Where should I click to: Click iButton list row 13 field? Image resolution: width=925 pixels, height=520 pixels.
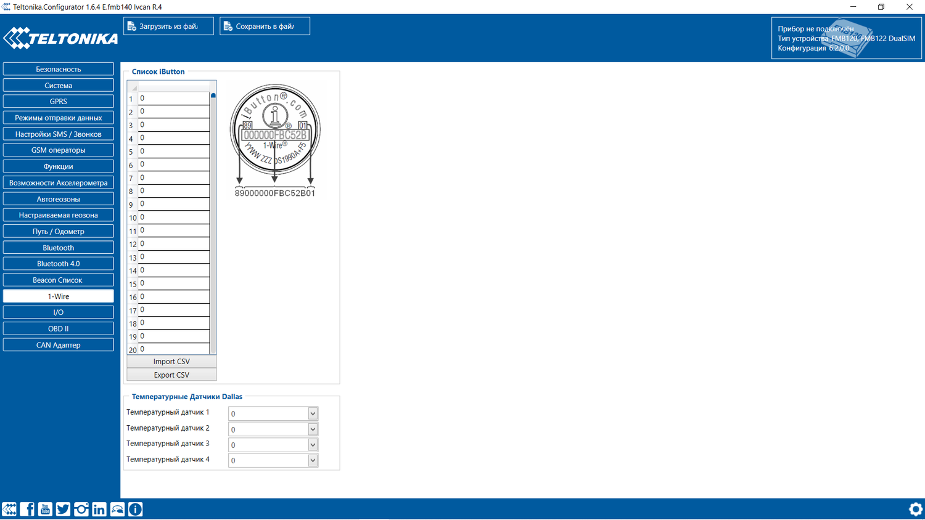(174, 257)
